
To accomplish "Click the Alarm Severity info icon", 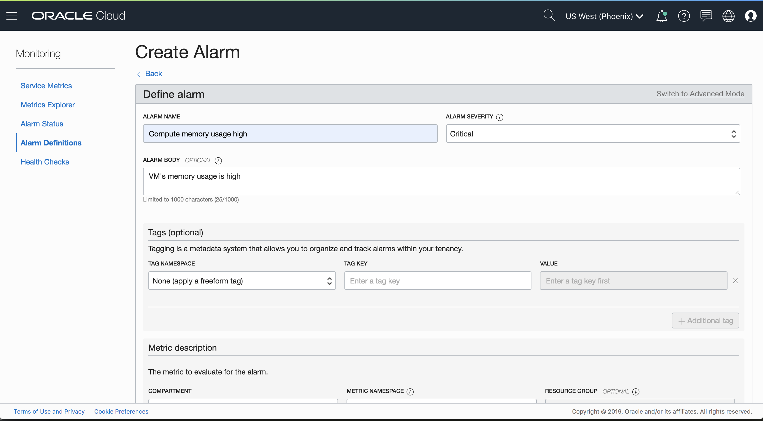I will tap(499, 117).
